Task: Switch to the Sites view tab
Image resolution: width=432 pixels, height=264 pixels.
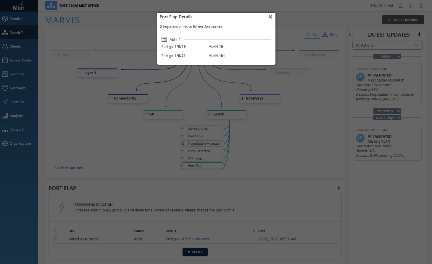Action: tap(330, 35)
